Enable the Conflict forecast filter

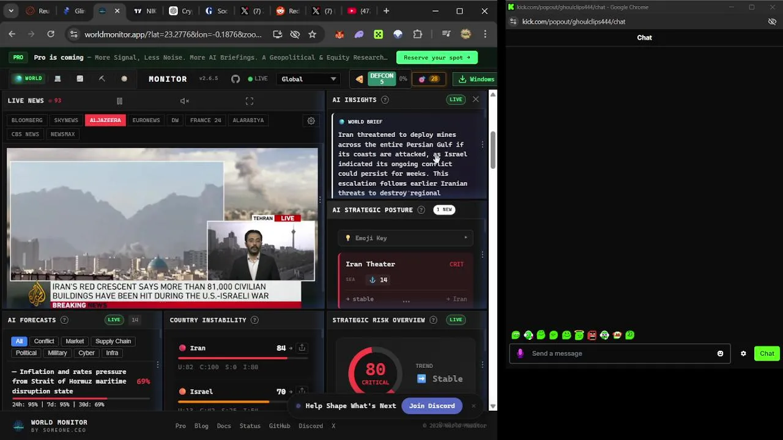[44, 341]
